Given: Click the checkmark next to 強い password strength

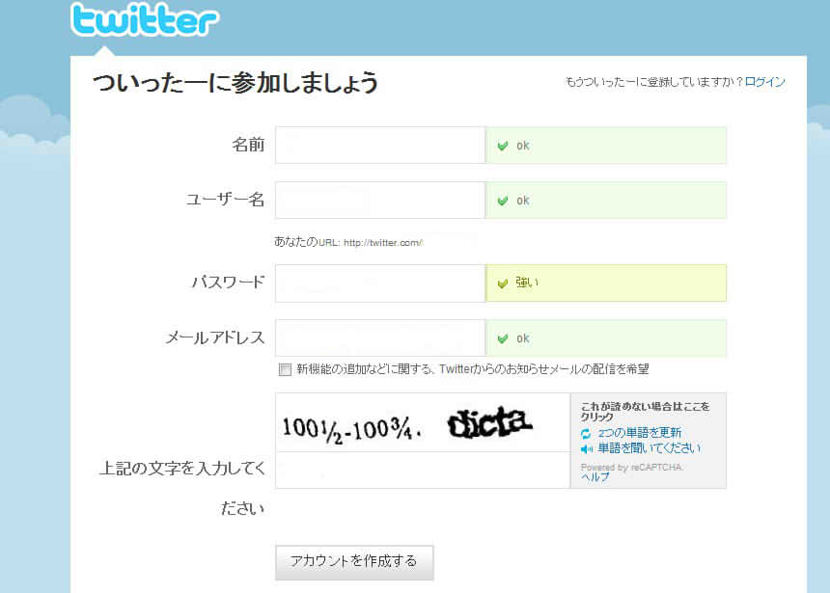Looking at the screenshot, I should 503,283.
